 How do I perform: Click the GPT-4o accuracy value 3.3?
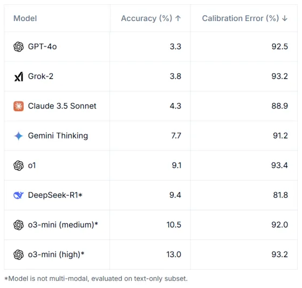175,46
